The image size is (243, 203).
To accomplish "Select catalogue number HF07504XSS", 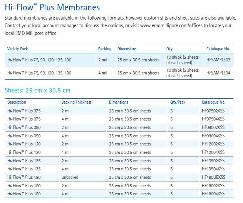I will point(213,119).
